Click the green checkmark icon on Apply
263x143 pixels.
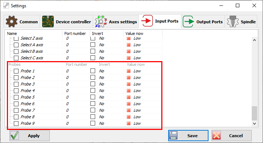[15, 135]
